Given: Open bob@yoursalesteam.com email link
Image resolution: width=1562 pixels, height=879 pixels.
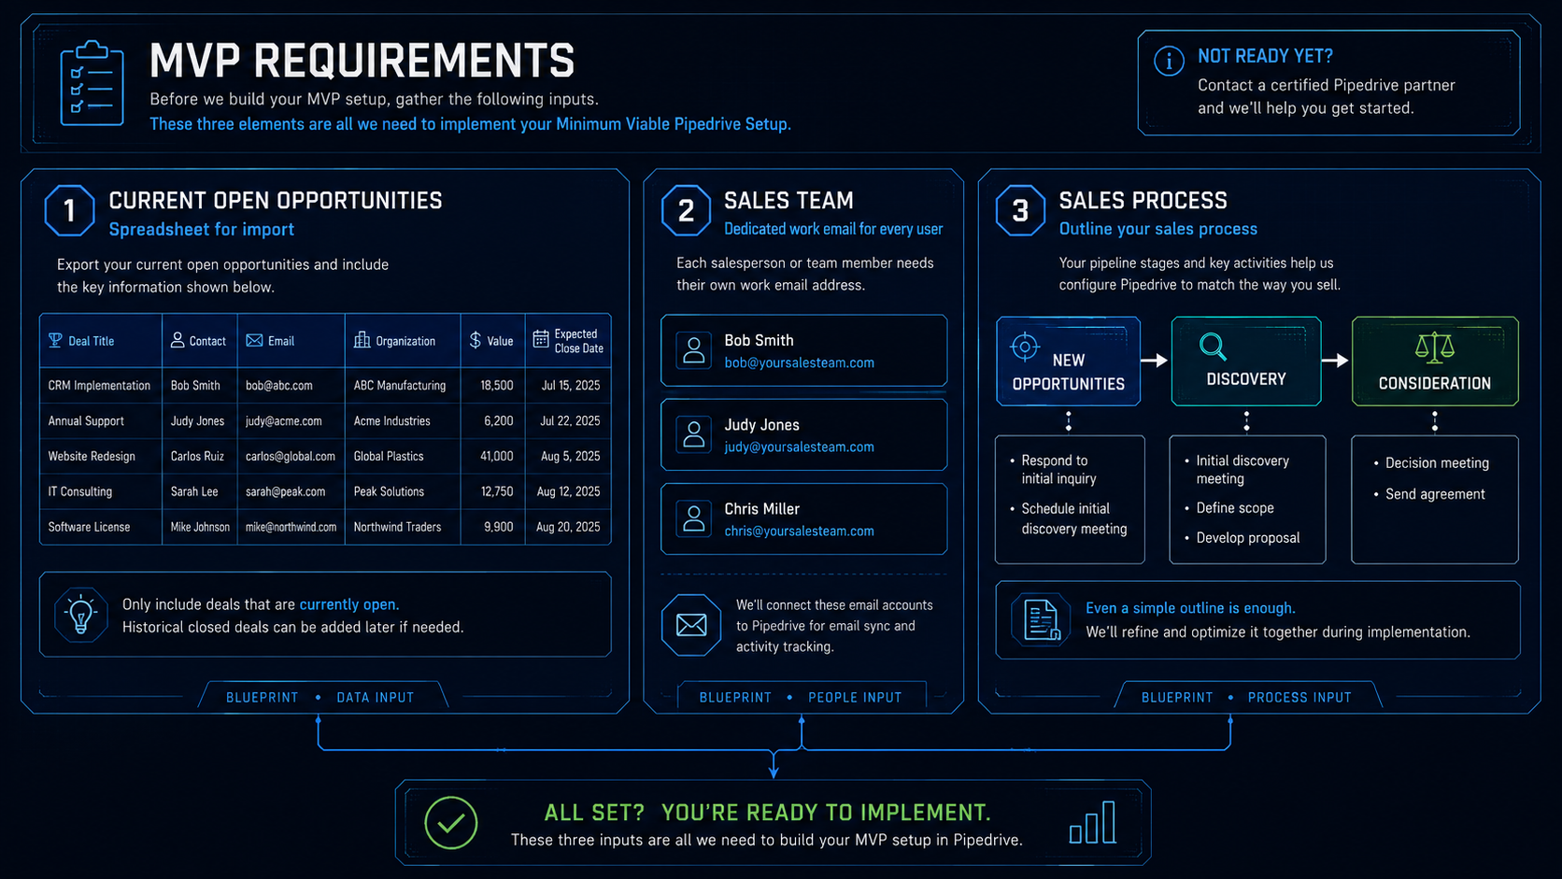Looking at the screenshot, I should (x=800, y=363).
